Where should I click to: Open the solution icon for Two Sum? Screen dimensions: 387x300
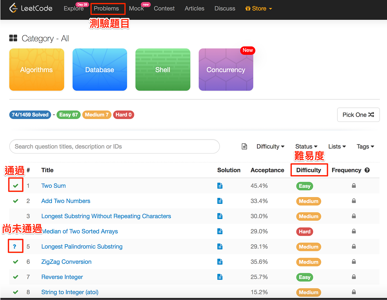point(220,186)
